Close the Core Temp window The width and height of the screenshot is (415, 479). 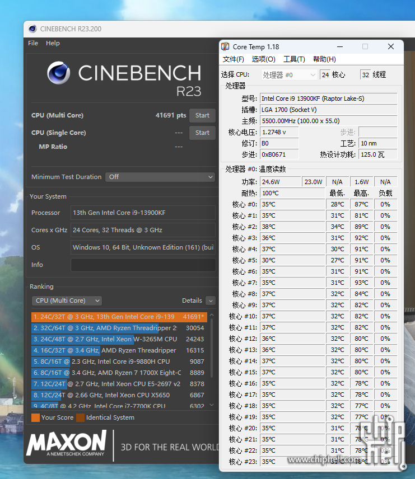coord(391,47)
